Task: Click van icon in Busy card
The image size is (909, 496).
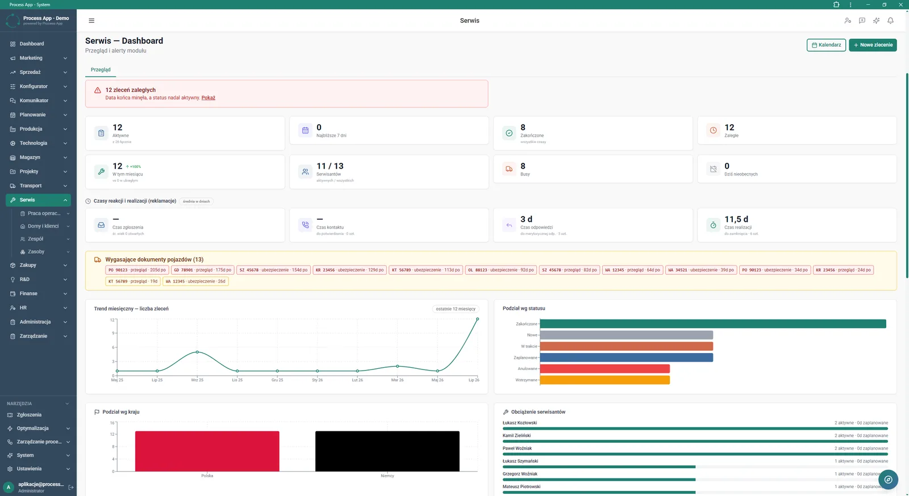Action: tap(509, 169)
